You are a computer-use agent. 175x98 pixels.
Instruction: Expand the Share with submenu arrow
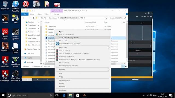109,48
